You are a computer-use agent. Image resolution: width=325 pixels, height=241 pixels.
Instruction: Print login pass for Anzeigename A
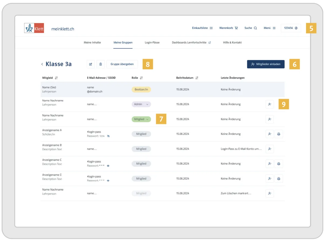[279, 134]
